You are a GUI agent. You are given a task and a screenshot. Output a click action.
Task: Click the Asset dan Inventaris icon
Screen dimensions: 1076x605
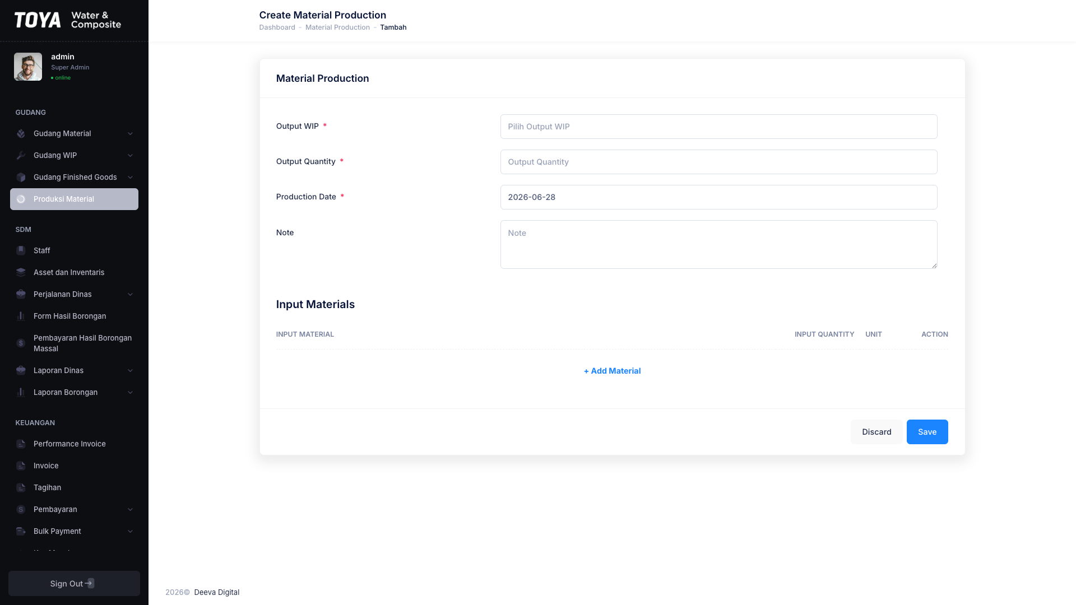click(x=21, y=272)
